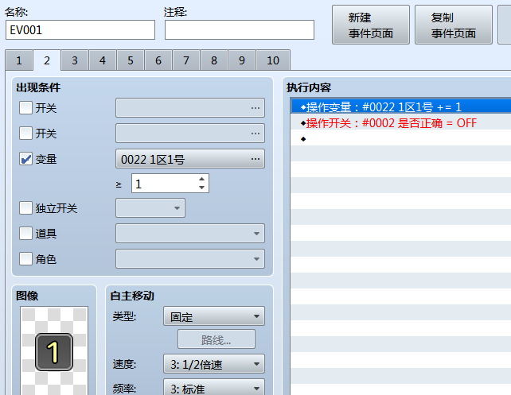Click the event name field EV001
Screen dimensions: 511x395
tap(80, 30)
